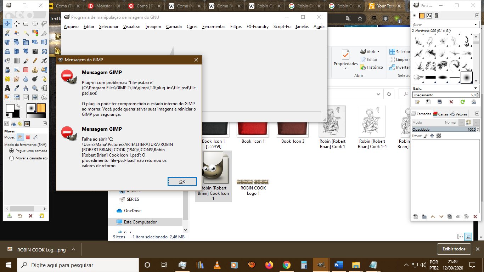The width and height of the screenshot is (484, 272).
Task: Open the active gradient preview
Action: 36,115
